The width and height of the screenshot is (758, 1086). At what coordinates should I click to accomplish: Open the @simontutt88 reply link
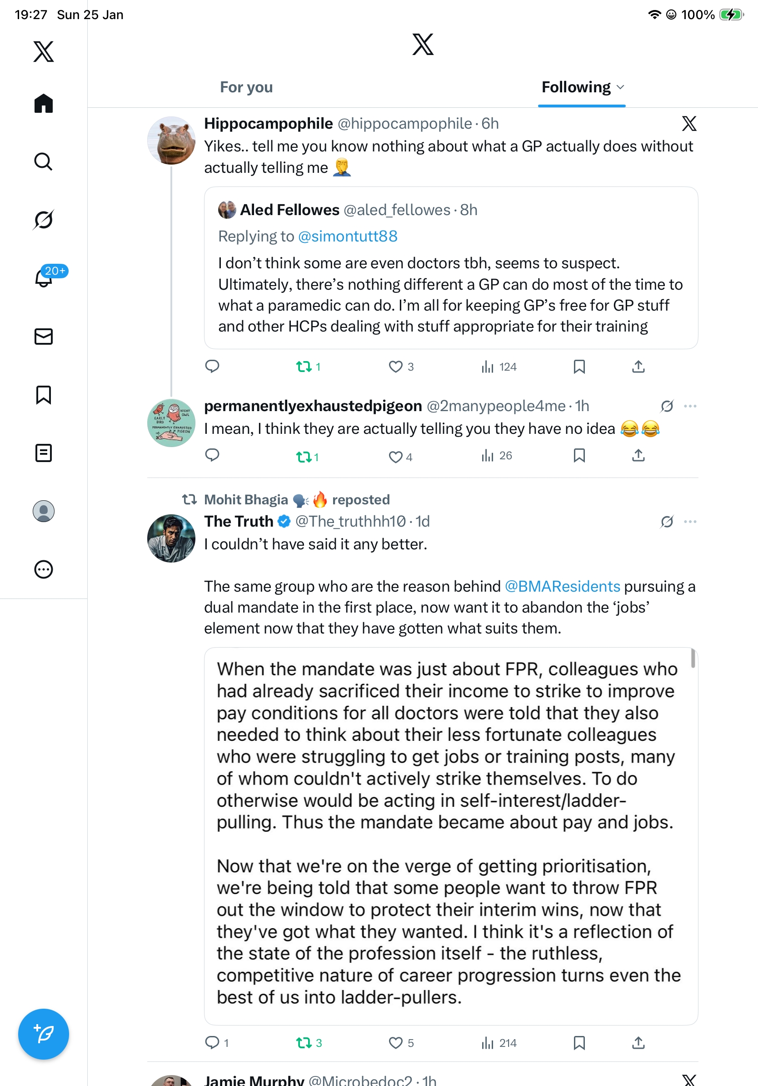click(348, 236)
